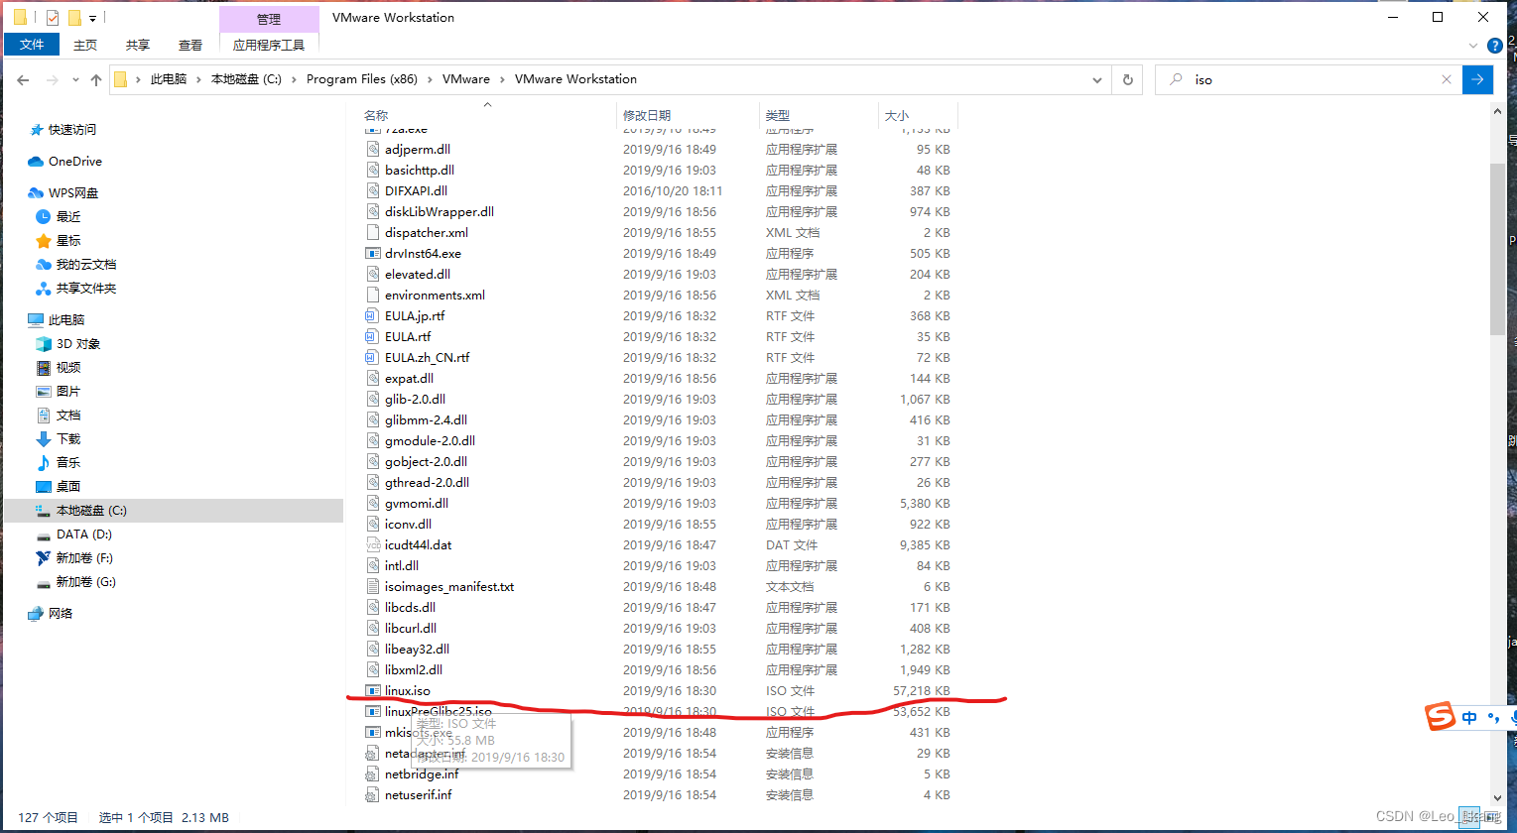Open 下载 folder in sidebar
This screenshot has height=833, width=1517.
[68, 439]
